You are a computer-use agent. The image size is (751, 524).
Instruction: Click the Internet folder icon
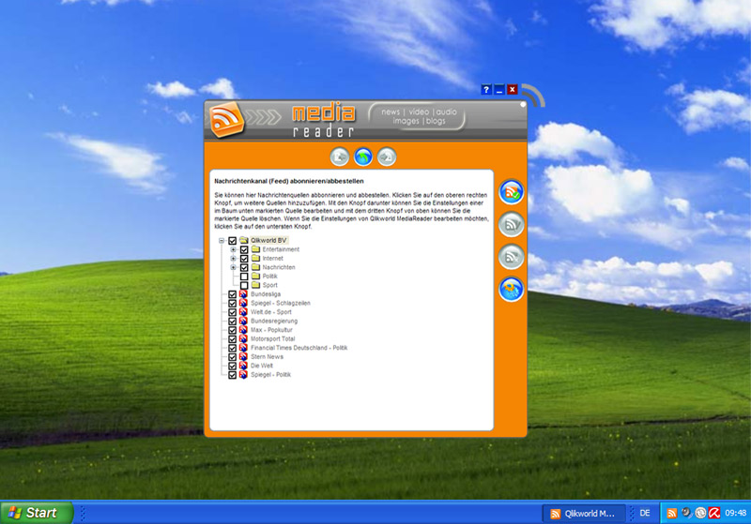255,258
